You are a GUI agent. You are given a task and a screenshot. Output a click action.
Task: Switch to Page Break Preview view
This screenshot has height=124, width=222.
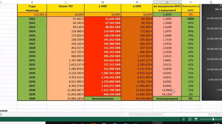coord(196,119)
